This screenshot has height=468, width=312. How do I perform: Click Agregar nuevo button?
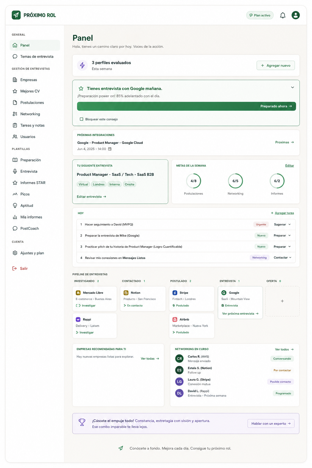click(276, 66)
